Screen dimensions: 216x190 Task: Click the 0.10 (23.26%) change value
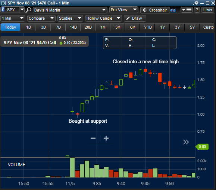[75, 43]
